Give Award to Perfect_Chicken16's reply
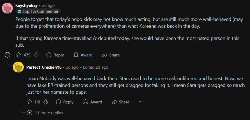250x120 pixels. click(x=93, y=102)
